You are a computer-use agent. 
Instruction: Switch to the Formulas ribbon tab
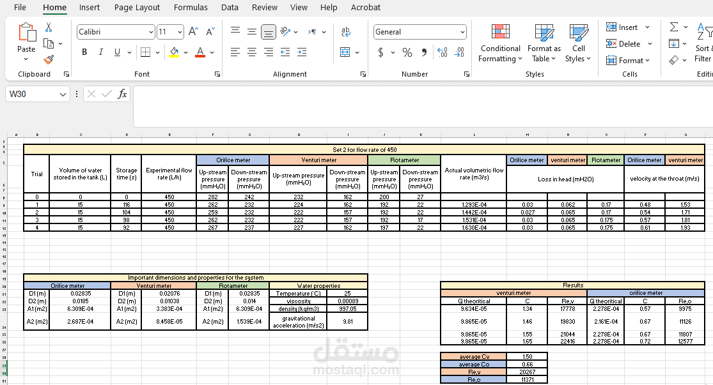191,8
